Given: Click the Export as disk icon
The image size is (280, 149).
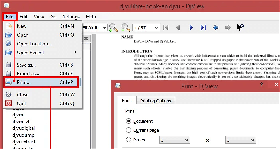Looking at the screenshot, I should [x=8, y=73].
